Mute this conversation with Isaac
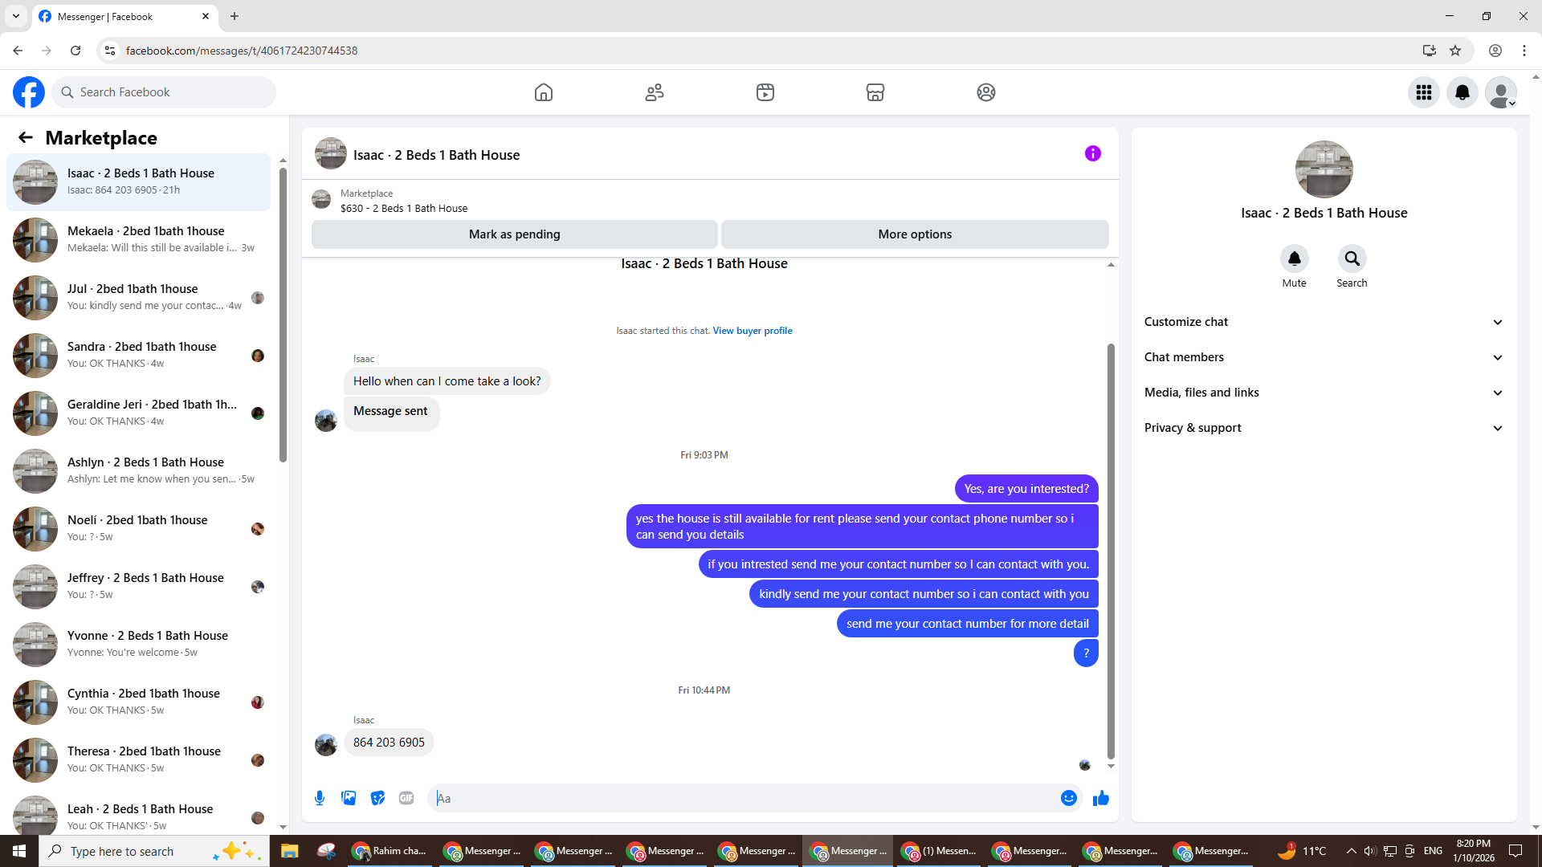Viewport: 1542px width, 867px height. pyautogui.click(x=1294, y=258)
